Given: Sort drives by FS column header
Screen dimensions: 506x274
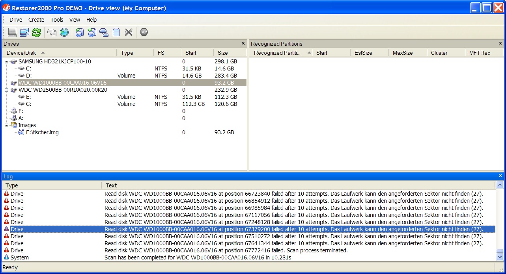Looking at the screenshot, I should pos(167,53).
